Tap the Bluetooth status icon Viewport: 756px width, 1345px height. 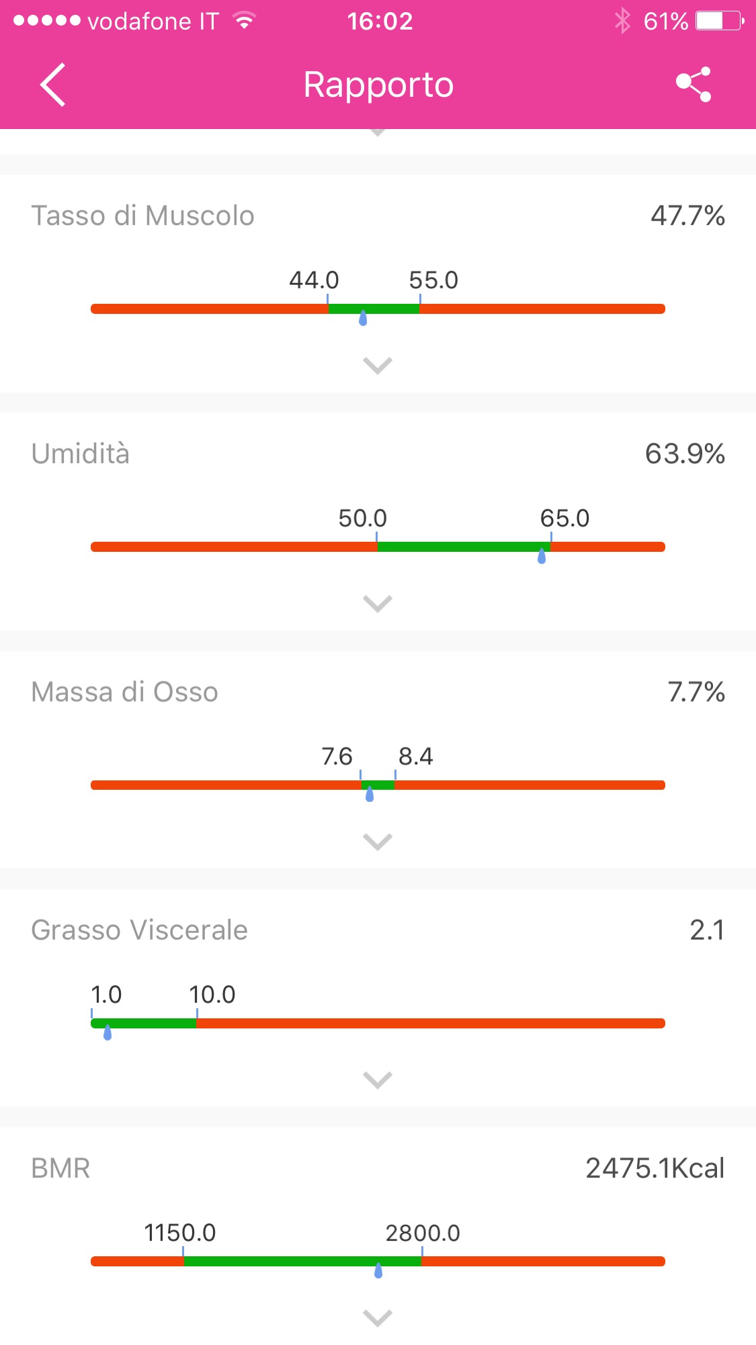pos(622,21)
